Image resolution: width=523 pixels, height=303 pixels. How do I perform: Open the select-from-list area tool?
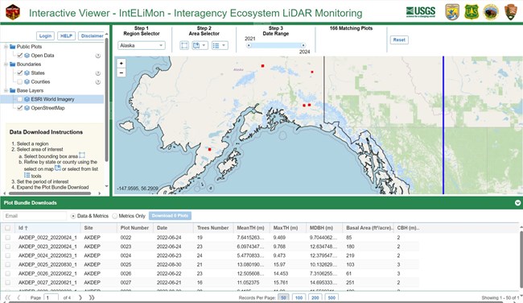216,45
